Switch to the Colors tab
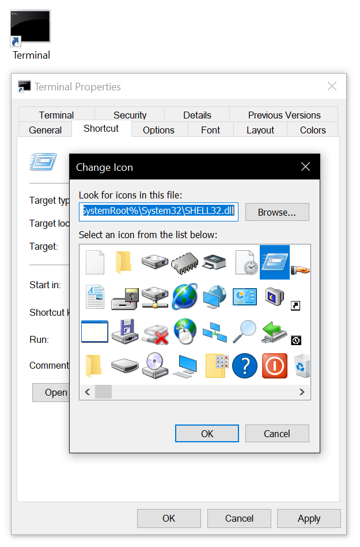This screenshot has width=360, height=547. [313, 130]
